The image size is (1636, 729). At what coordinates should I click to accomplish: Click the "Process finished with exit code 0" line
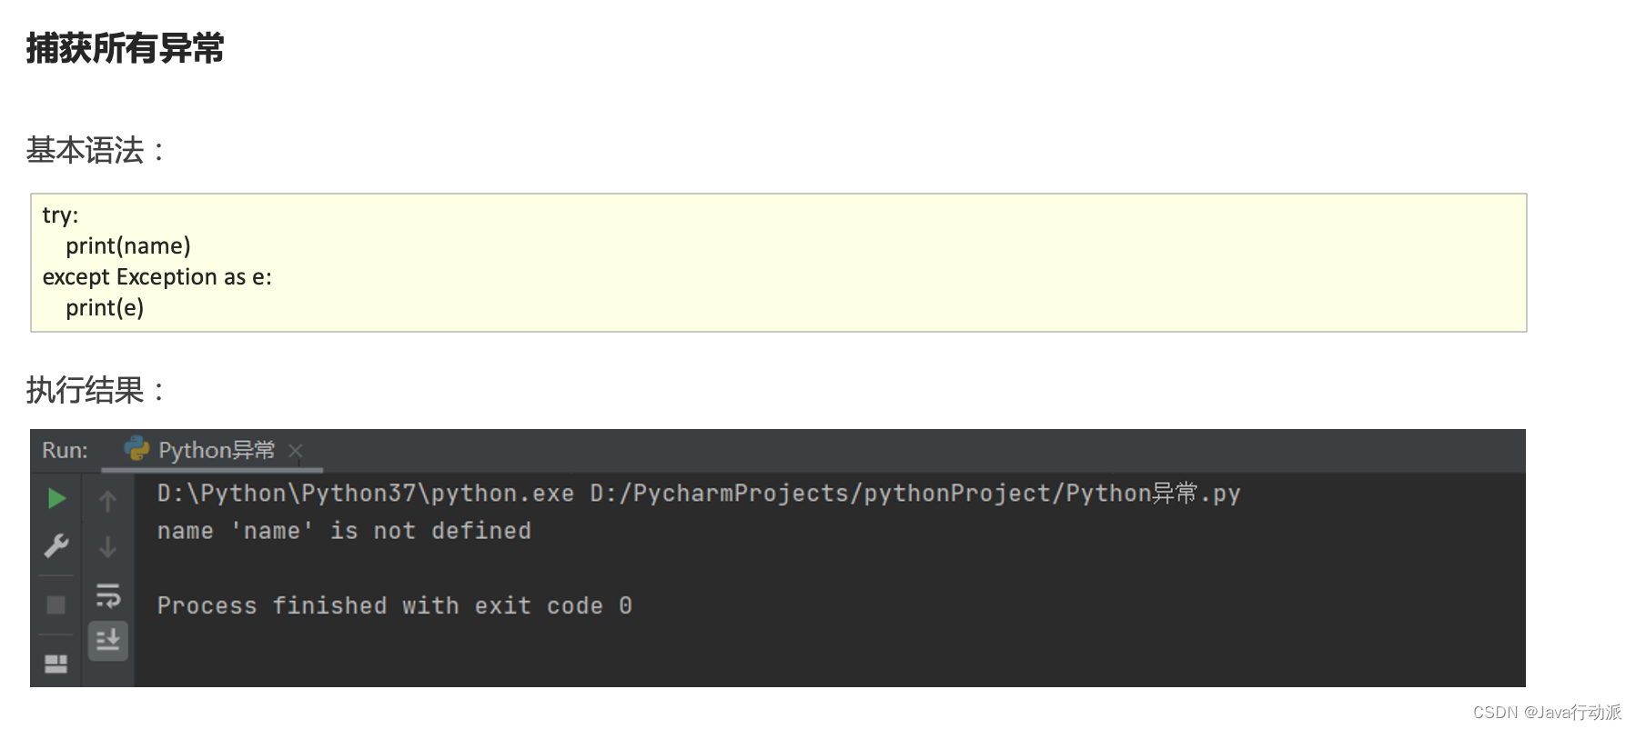tap(394, 605)
